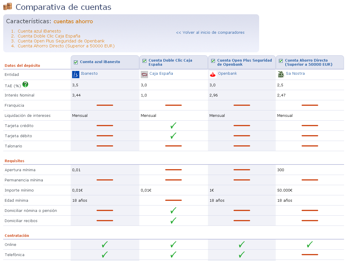Image resolution: width=349 pixels, height=261 pixels.
Task: Select the Apertura mínima value 300
Action: (281, 170)
